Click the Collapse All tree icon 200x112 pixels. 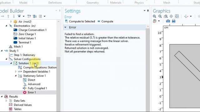29,16
